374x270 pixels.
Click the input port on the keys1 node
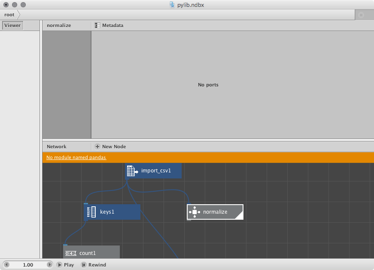tap(86, 204)
